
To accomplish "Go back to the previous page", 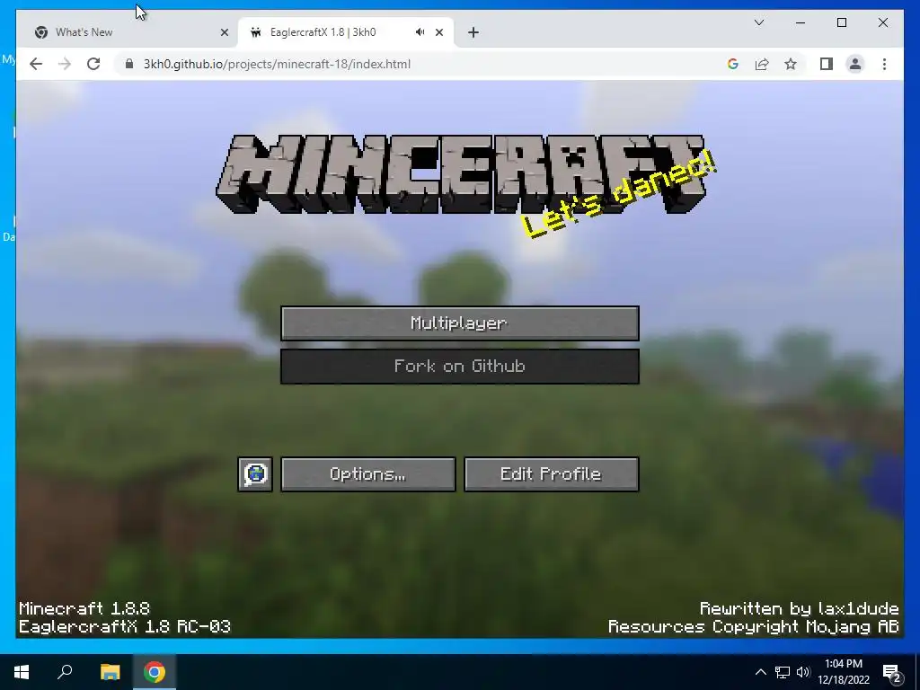I will 36,64.
